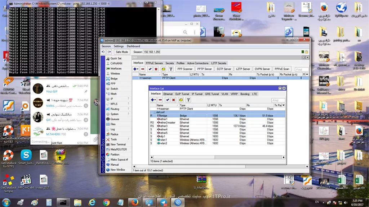Viewport: 369px width, 207px height.
Task: Open Quick Set in the WinBox sidebar
Action: coord(116,59)
